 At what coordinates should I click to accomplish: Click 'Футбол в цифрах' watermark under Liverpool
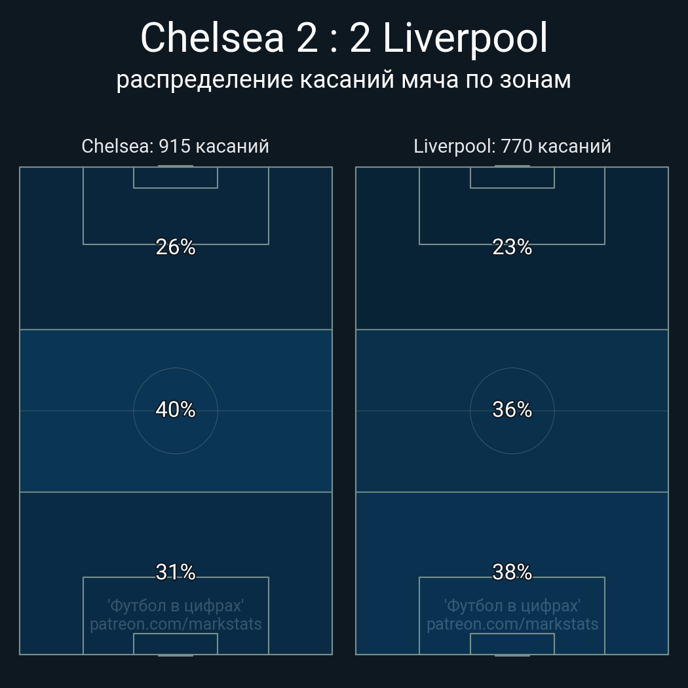[512, 606]
